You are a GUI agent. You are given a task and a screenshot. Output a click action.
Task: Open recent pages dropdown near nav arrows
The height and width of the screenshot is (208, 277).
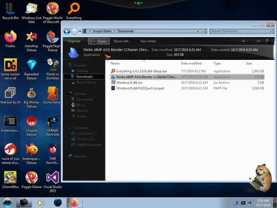pos(80,31)
